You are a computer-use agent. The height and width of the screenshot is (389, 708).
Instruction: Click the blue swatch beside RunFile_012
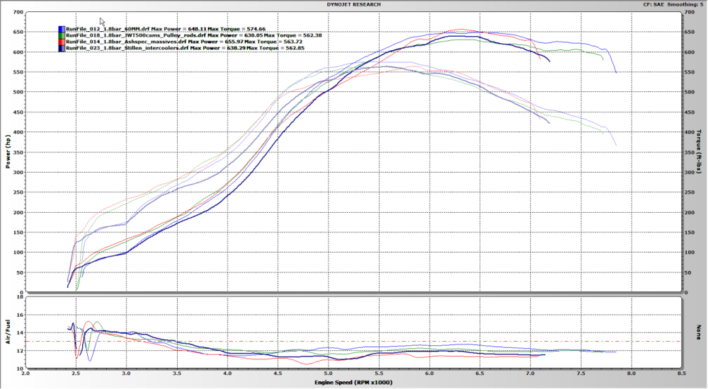pos(62,29)
